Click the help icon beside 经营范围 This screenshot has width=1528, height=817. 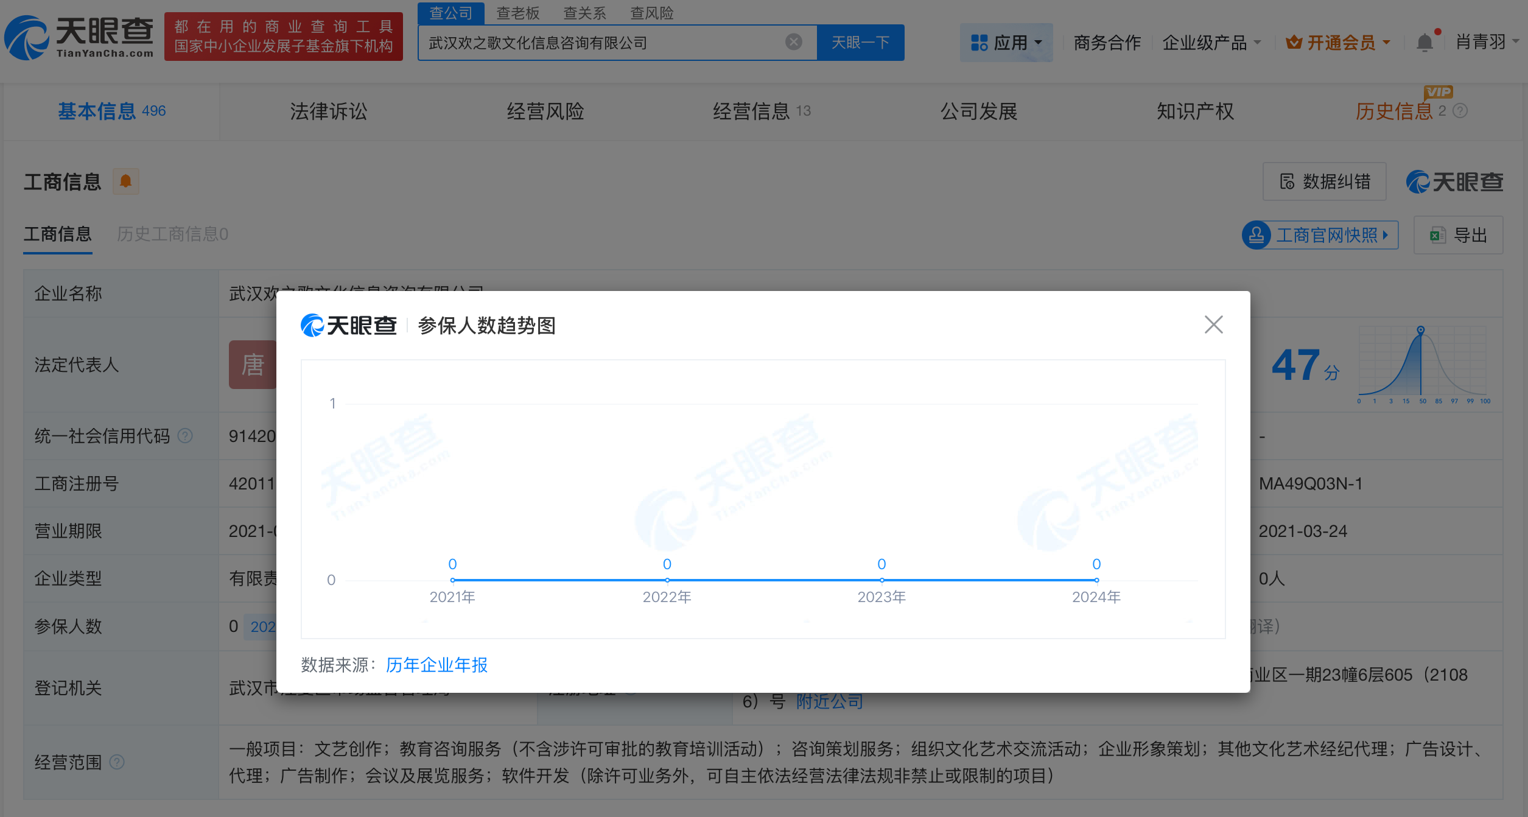117,762
